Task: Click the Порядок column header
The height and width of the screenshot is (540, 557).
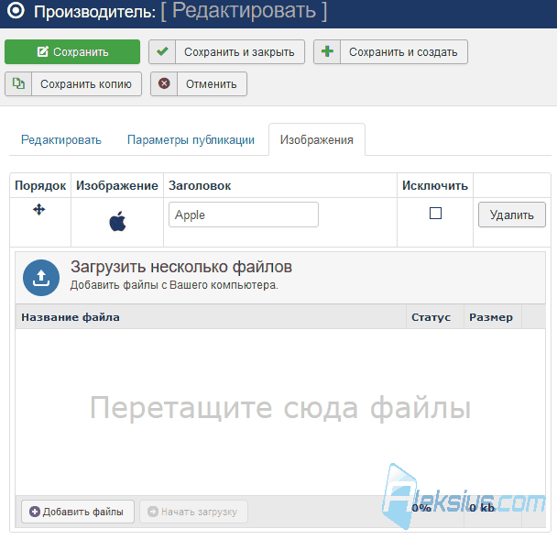Action: pyautogui.click(x=40, y=185)
